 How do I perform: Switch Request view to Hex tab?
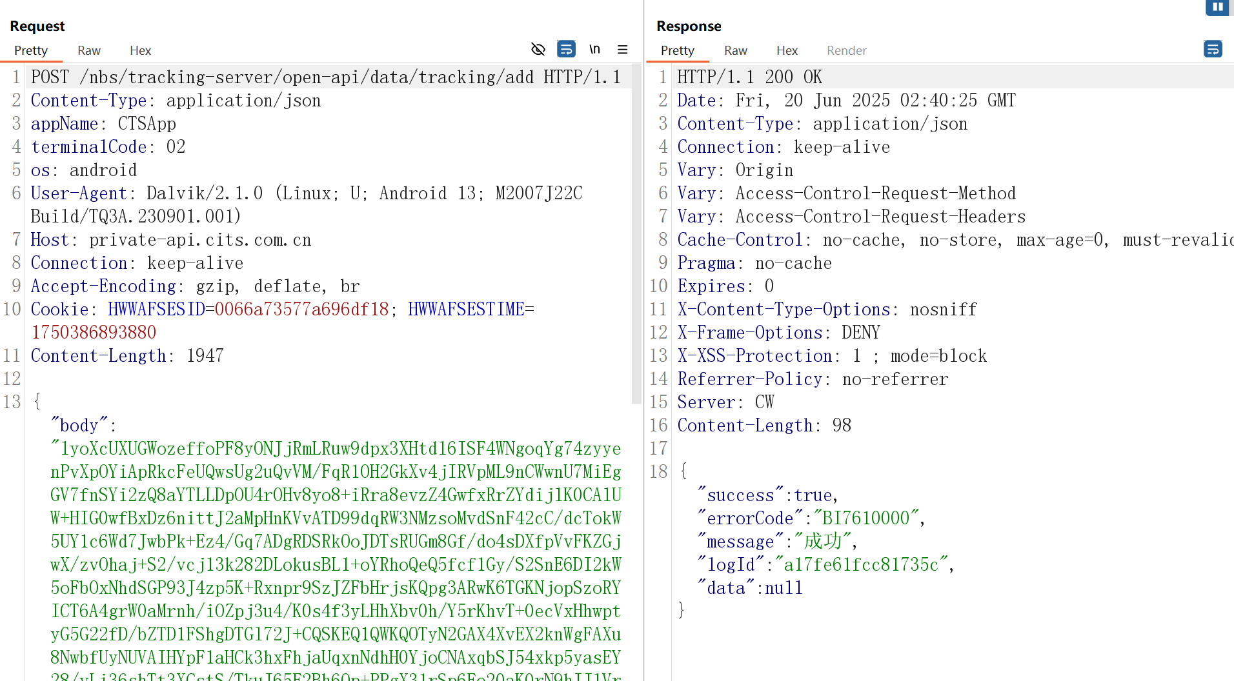click(x=140, y=51)
